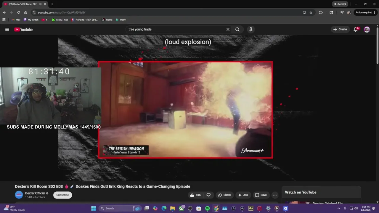The image size is (379, 213).
Task: View site information icon in address bar
Action: [34, 12]
